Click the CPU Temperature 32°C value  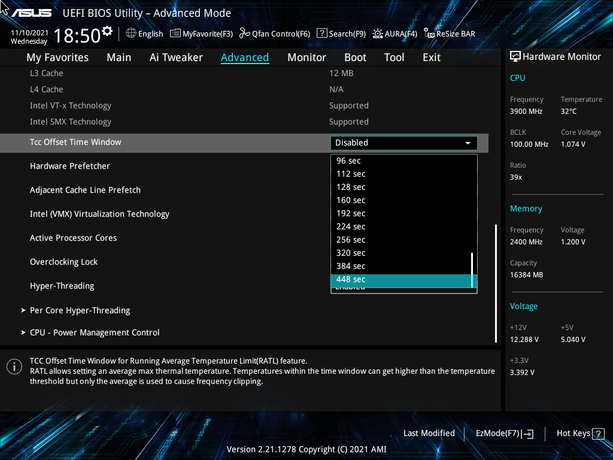pos(569,111)
